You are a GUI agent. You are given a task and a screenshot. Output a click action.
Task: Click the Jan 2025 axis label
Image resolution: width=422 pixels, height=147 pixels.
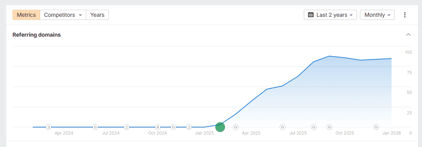pos(204,133)
